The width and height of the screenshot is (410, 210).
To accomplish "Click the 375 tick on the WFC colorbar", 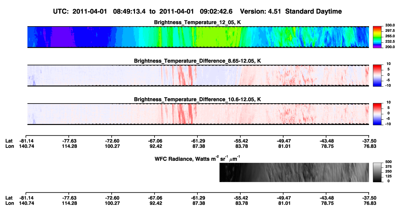I will pyautogui.click(x=388, y=167).
